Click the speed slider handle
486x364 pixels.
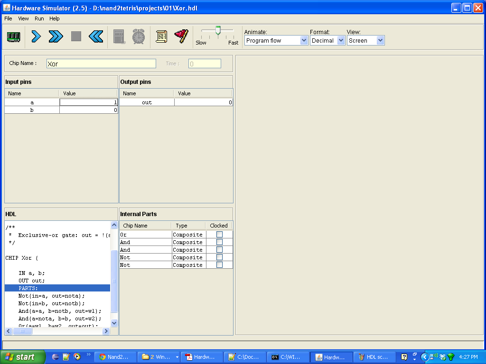[x=218, y=31]
